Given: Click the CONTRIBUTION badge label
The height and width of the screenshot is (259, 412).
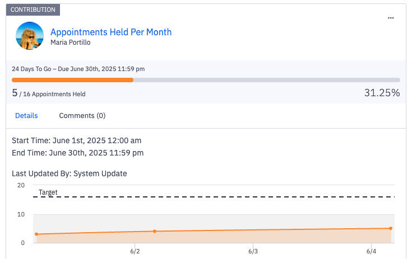Looking at the screenshot, I should [x=33, y=10].
